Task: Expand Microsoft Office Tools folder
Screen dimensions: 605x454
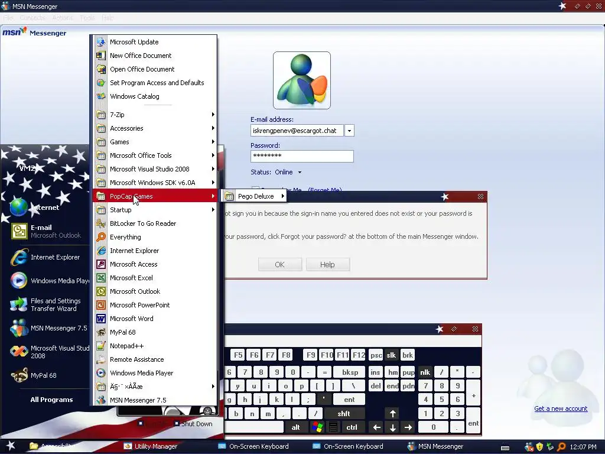Action: (x=154, y=155)
